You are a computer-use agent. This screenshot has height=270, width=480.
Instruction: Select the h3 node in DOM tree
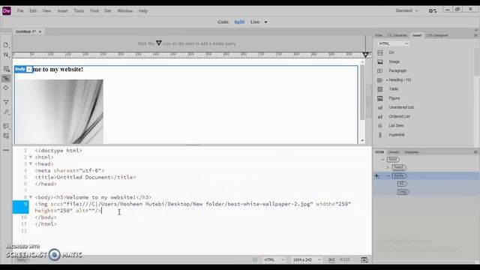402,184
